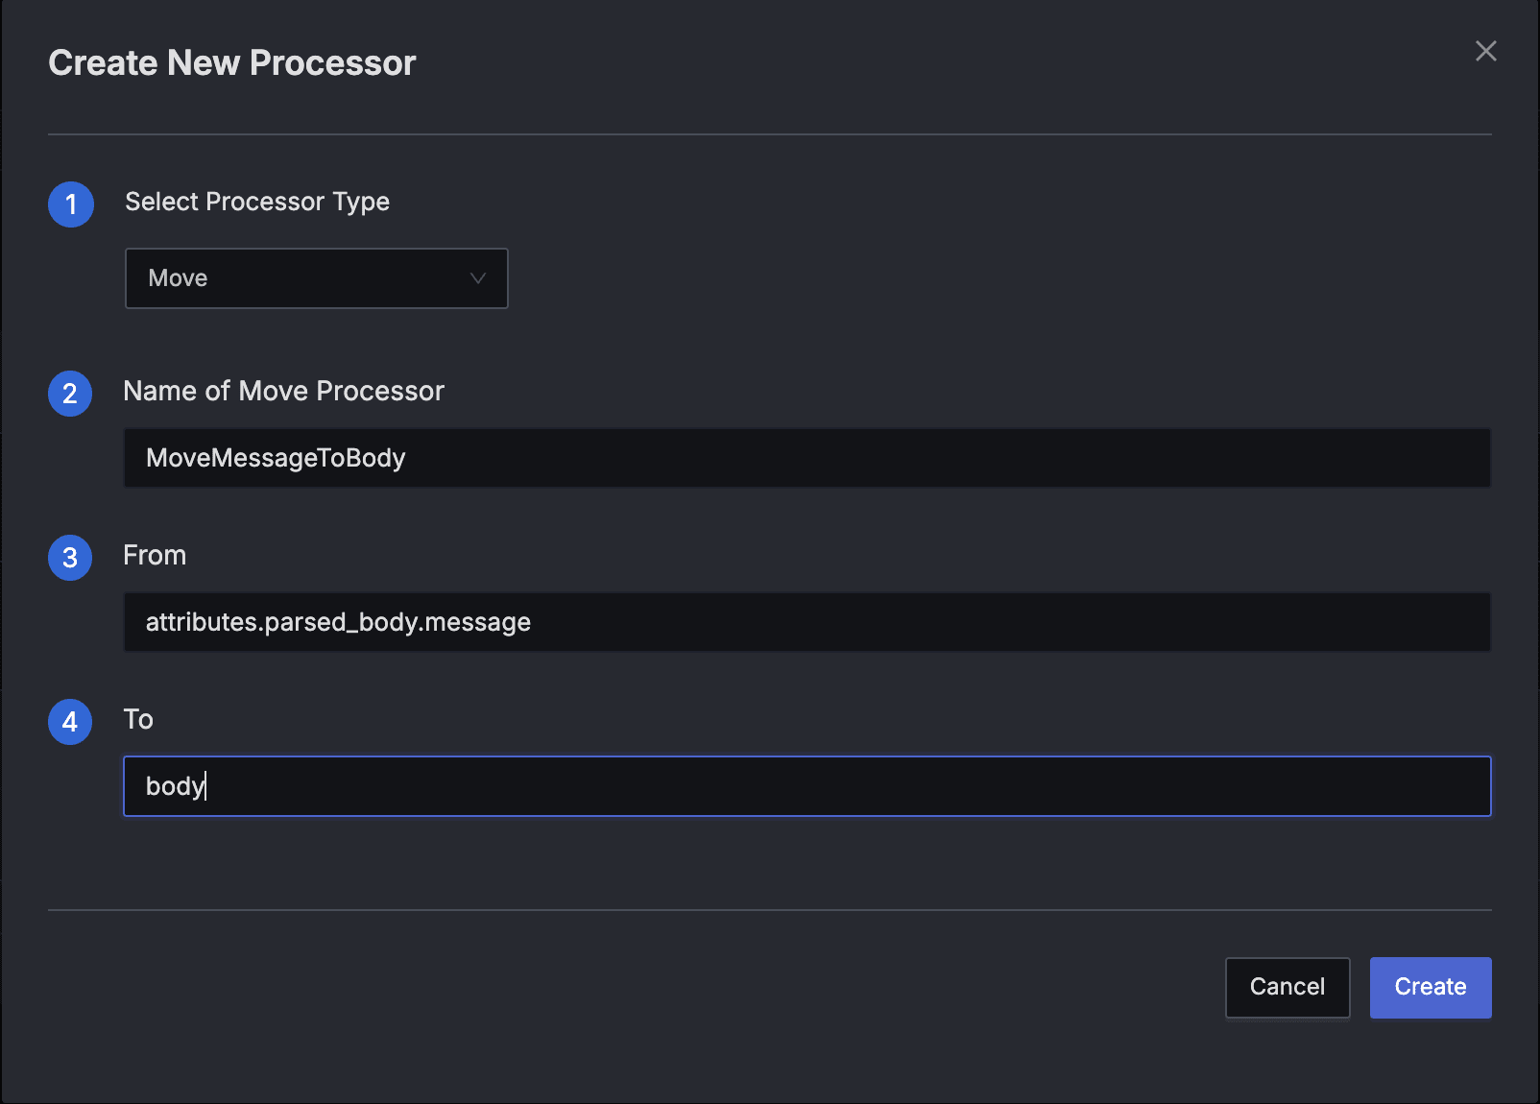
Task: Click the chevron arrow in type dropdown
Action: pos(477,278)
